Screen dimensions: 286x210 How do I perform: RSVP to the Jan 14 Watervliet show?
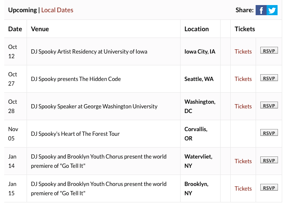coord(269,160)
